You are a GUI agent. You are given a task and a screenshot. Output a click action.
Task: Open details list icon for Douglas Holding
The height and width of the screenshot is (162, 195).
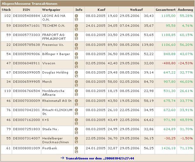pos(76,72)
